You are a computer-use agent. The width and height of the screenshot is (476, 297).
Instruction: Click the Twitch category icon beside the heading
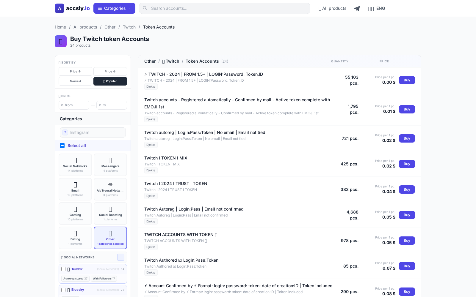61,41
